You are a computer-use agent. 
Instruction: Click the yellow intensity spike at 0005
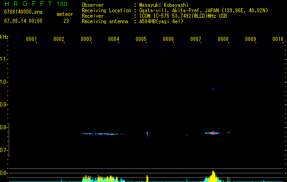click(x=147, y=178)
